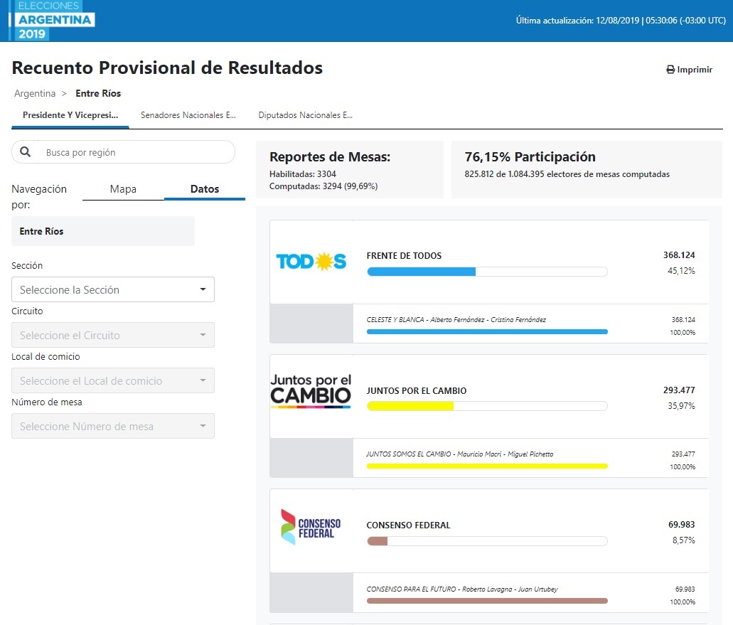Viewport: 733px width, 625px height.
Task: Click the Recuento Provisional de Resultados title
Action: pos(167,68)
